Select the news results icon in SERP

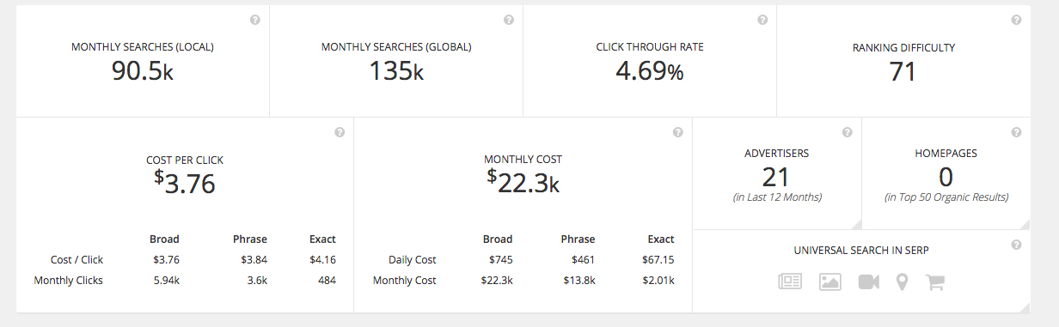coord(790,282)
